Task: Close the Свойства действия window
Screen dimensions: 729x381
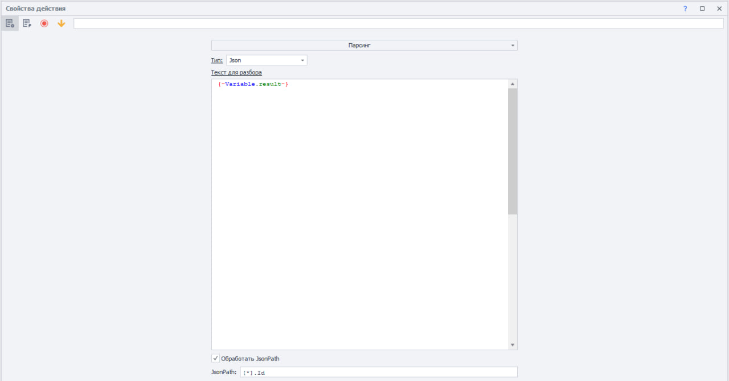Action: tap(719, 9)
